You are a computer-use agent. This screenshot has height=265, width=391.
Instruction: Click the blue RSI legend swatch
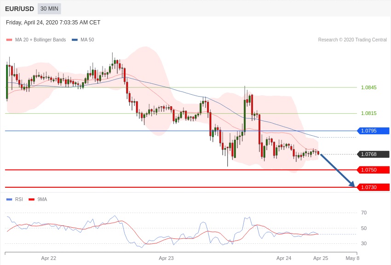[9, 199]
